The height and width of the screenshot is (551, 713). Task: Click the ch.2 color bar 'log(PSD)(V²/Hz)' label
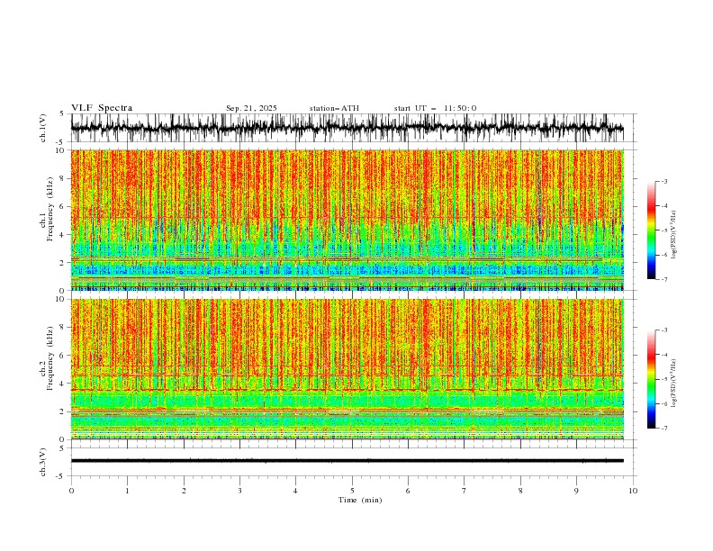point(675,384)
